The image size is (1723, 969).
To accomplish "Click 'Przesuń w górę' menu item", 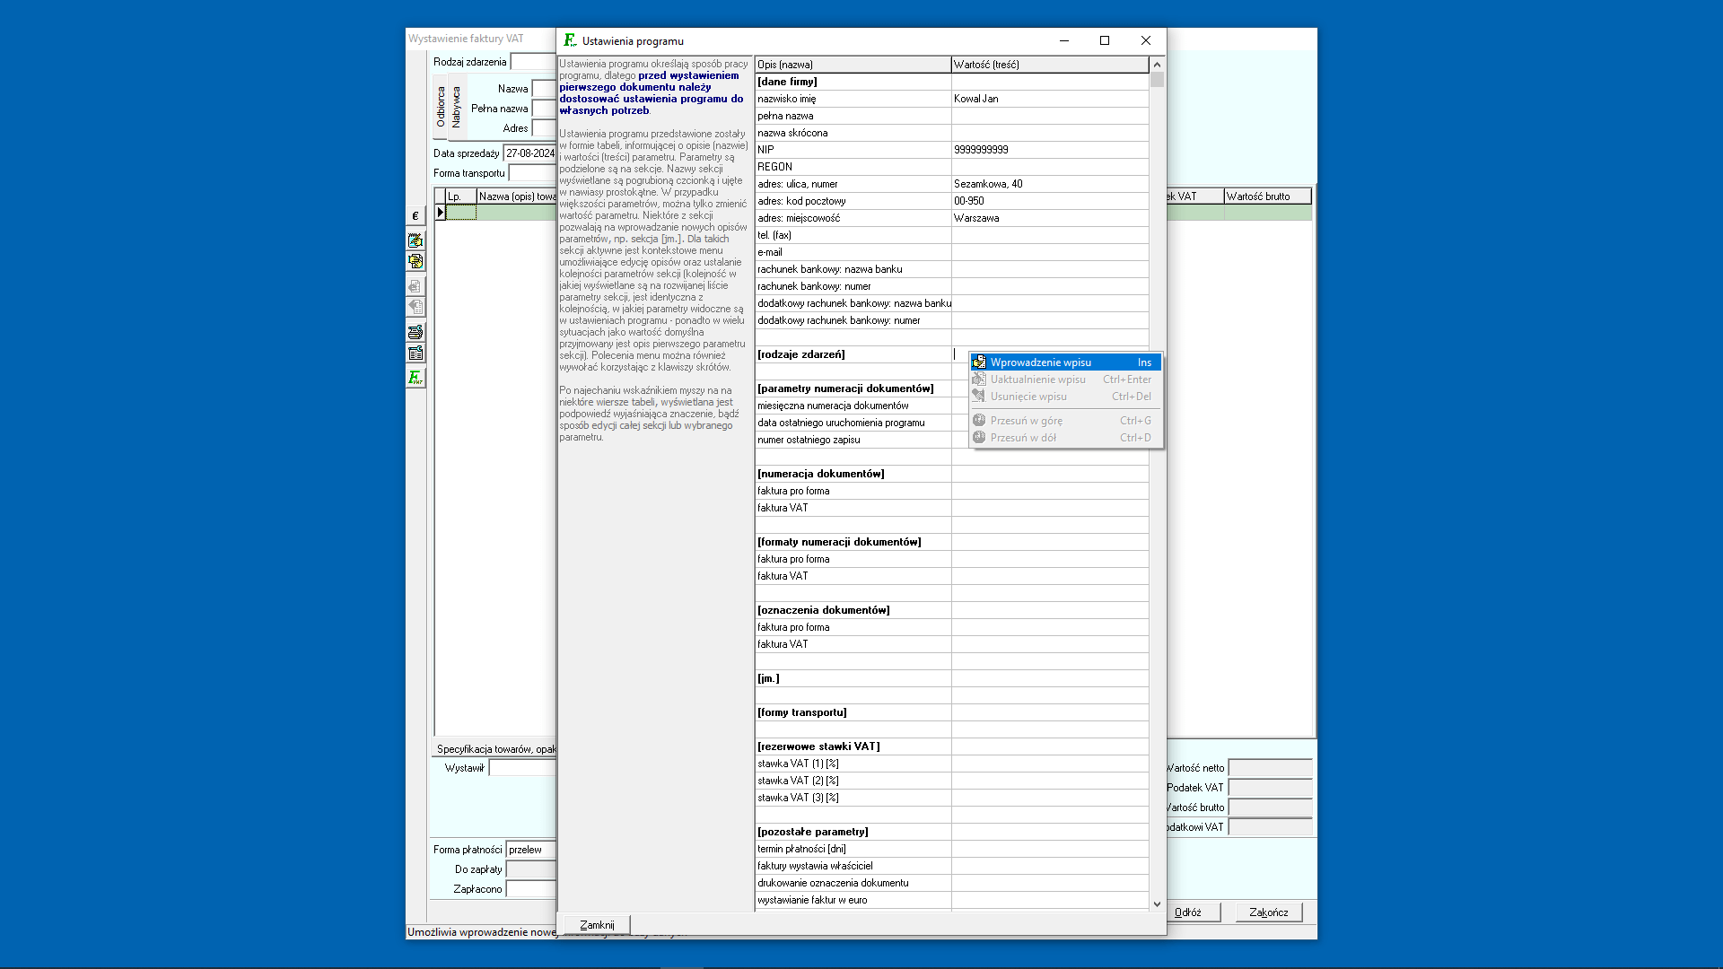I will tap(1026, 421).
